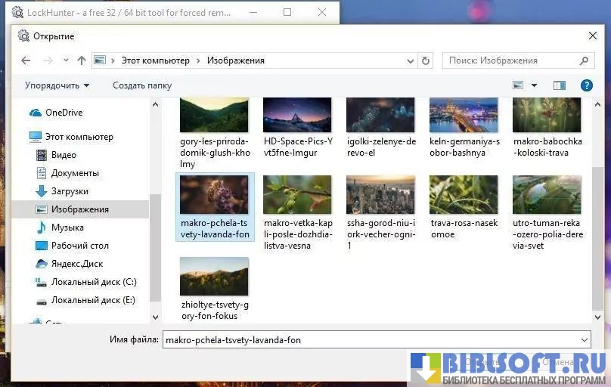Select the ssha-gorod-niu-iork city thumbnail
The height and width of the screenshot is (387, 611).
pyautogui.click(x=380, y=195)
